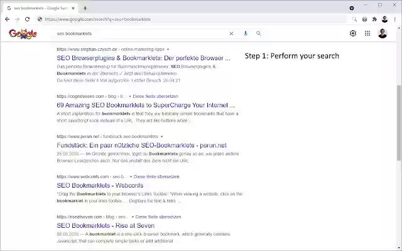Viewport: 402px width, 251px height.
Task: Click 'Diese Seite übersetzen' for webconfs result
Action: (x=156, y=176)
